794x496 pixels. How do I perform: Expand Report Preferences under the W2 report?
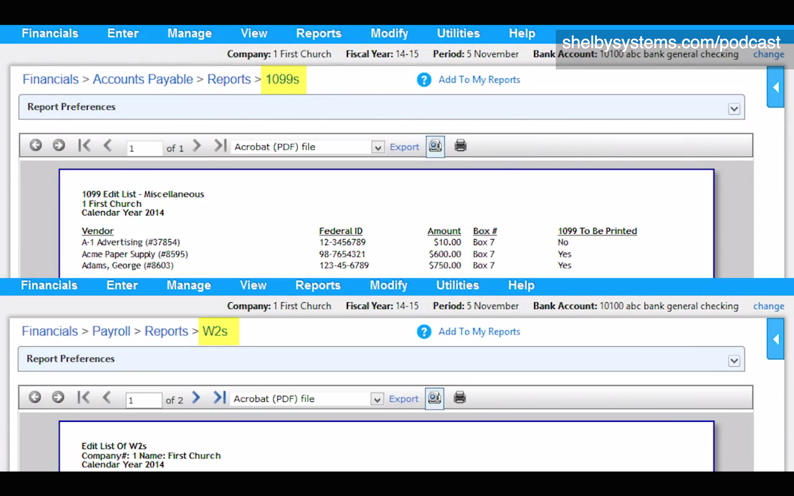[x=734, y=360]
